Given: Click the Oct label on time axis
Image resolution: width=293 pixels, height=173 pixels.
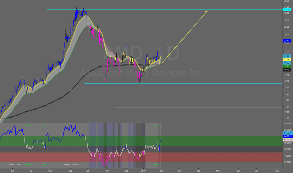Looking at the screenshot, I should pos(87,171).
